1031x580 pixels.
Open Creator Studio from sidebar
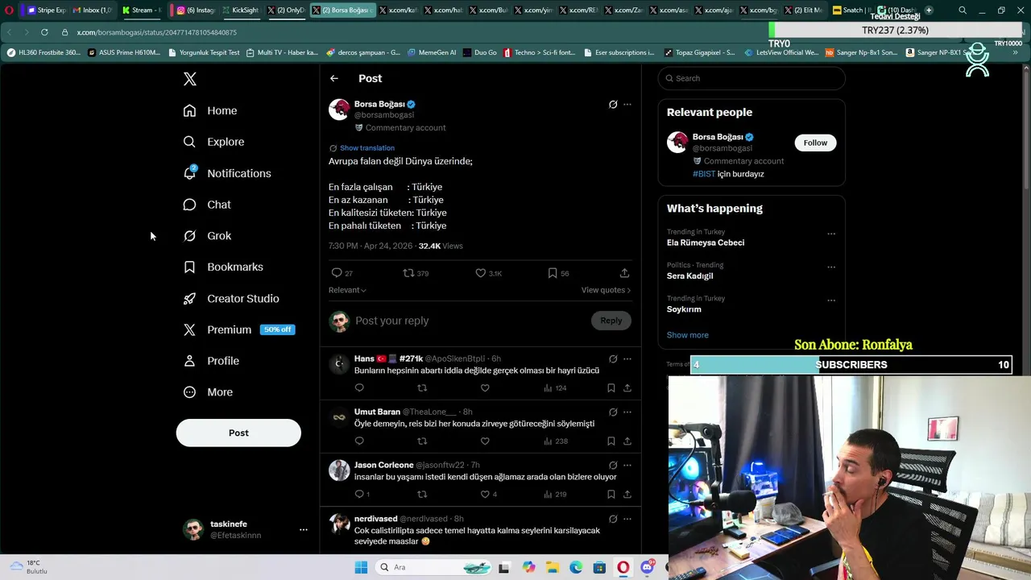click(x=231, y=298)
